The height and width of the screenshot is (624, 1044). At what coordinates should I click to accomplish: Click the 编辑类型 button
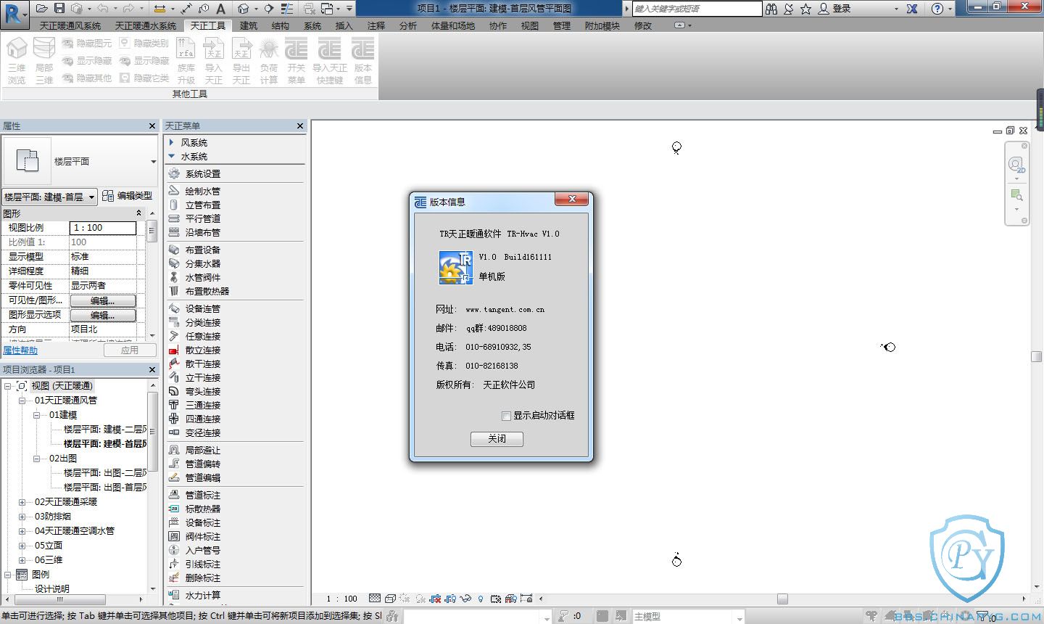pos(128,196)
